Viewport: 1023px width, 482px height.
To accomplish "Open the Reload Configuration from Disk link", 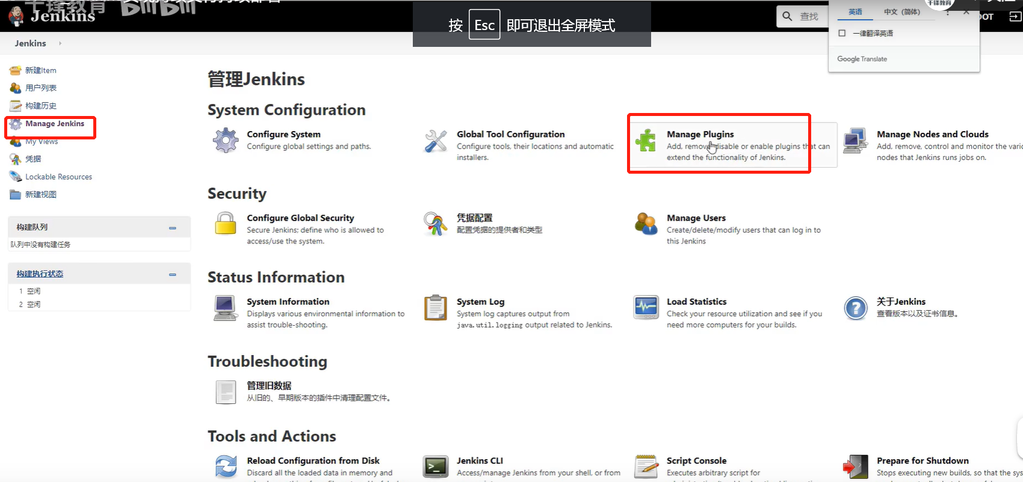I will pyautogui.click(x=313, y=460).
